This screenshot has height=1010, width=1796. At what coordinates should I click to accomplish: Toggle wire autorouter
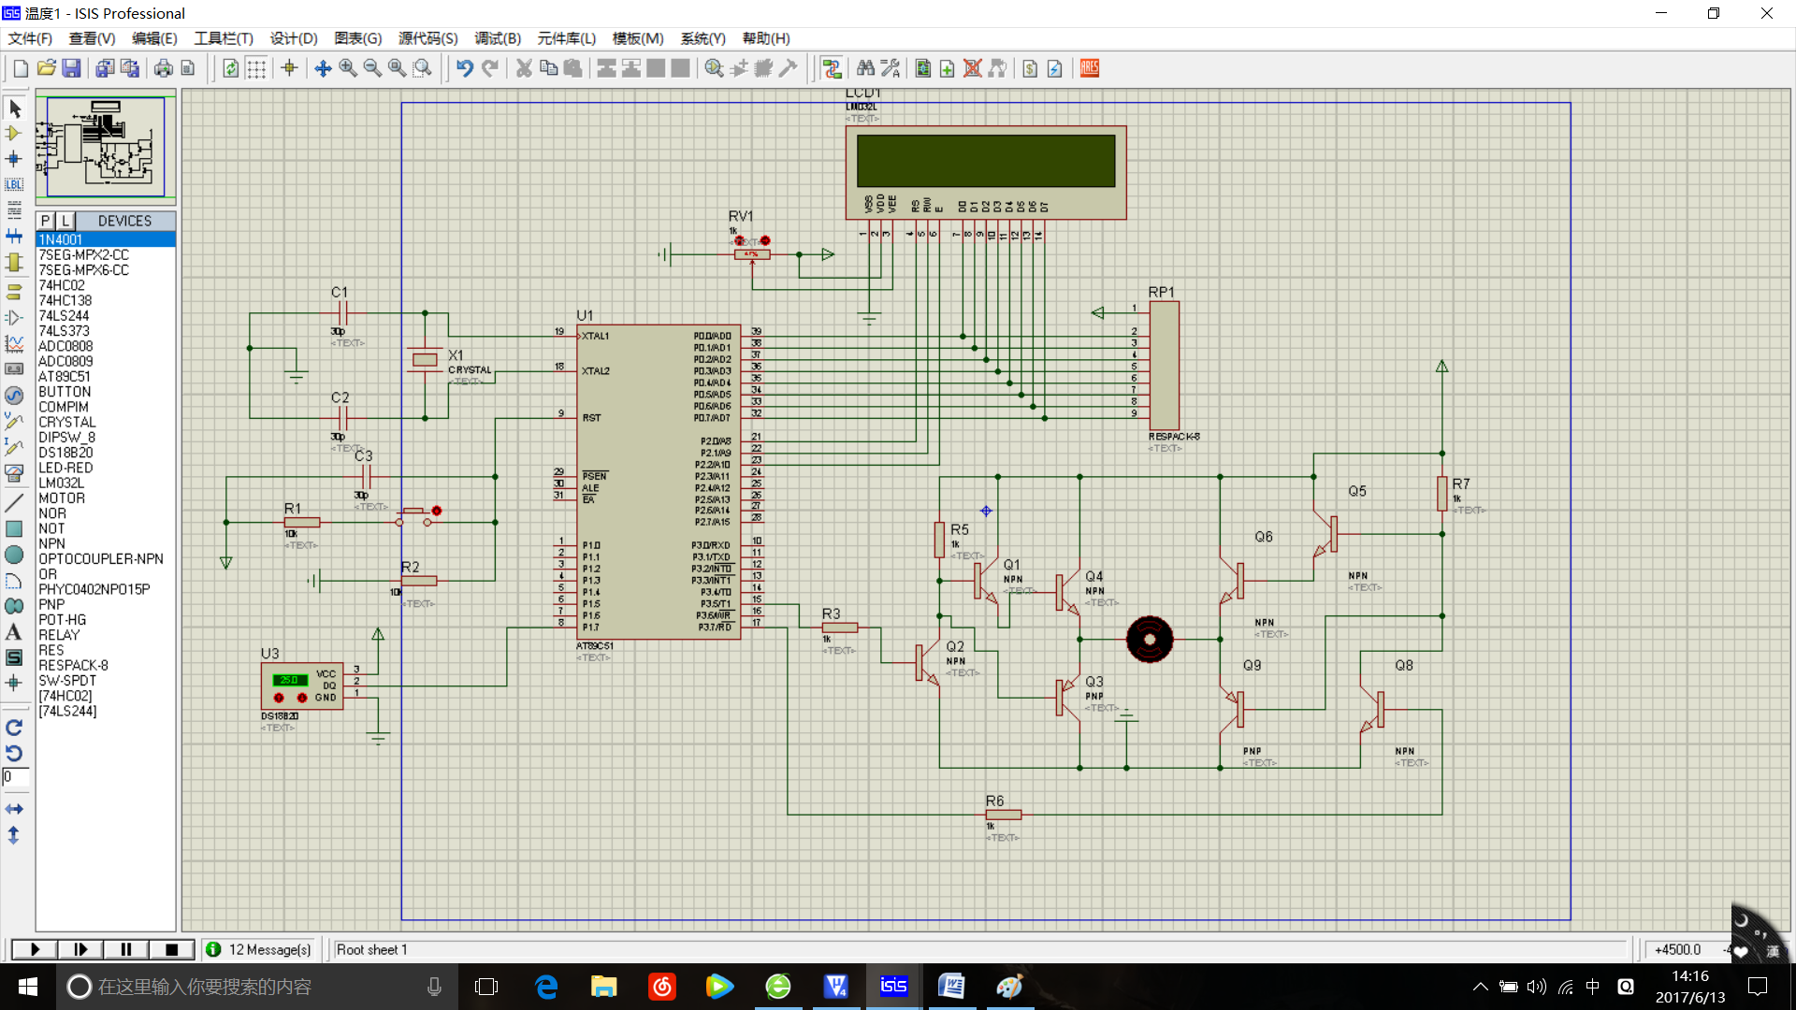coord(832,68)
